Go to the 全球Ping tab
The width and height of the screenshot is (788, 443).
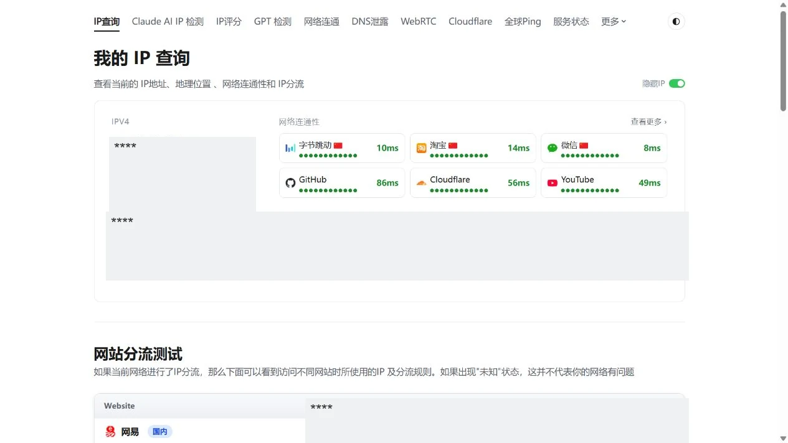(x=523, y=21)
